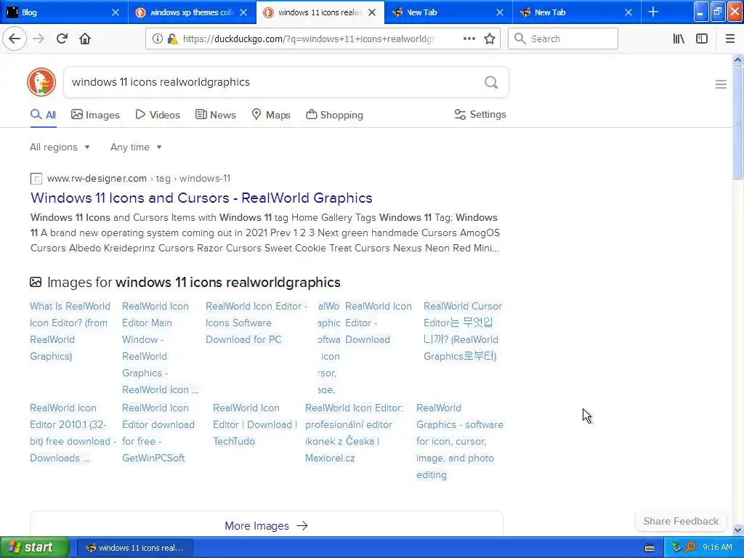Switch to windows xp themes tab
This screenshot has height=558, width=744.
(192, 12)
